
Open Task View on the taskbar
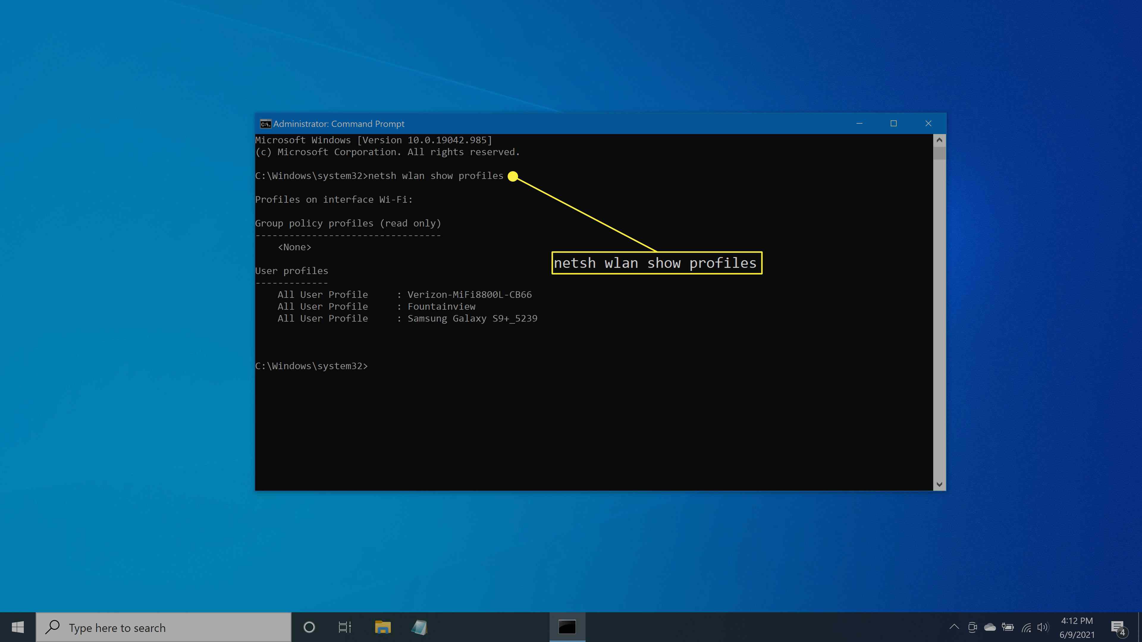[344, 627]
